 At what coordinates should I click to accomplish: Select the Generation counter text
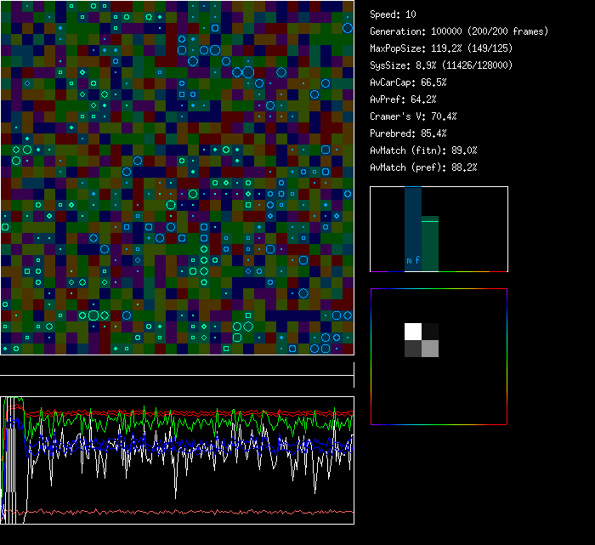(459, 31)
